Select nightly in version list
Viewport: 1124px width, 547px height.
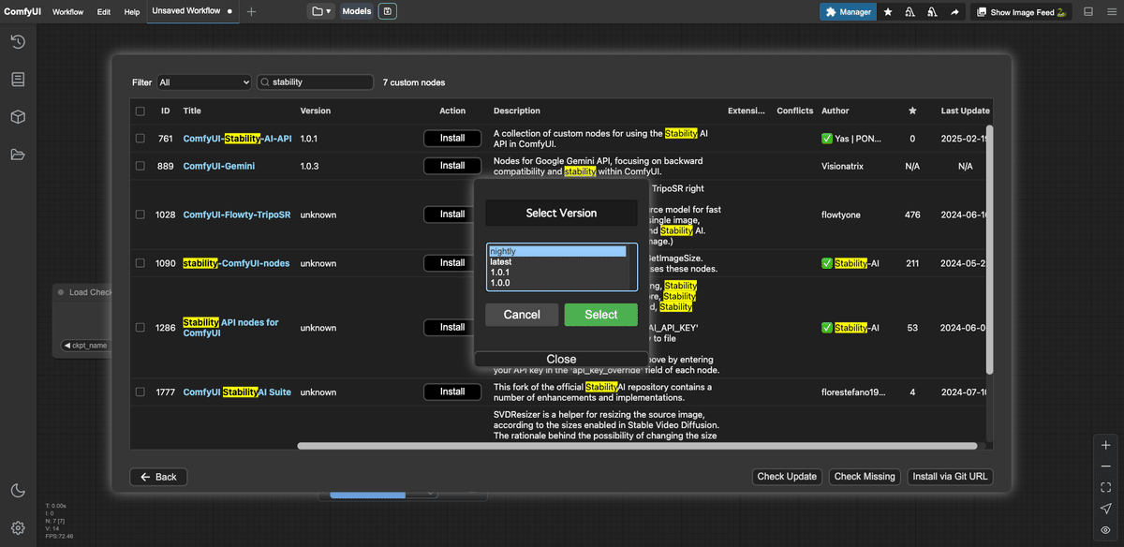click(x=557, y=252)
